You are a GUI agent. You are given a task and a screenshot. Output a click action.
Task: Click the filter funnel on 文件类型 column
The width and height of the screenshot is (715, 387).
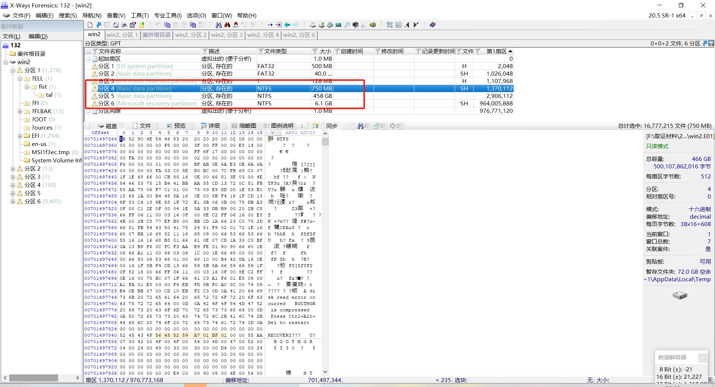(261, 51)
